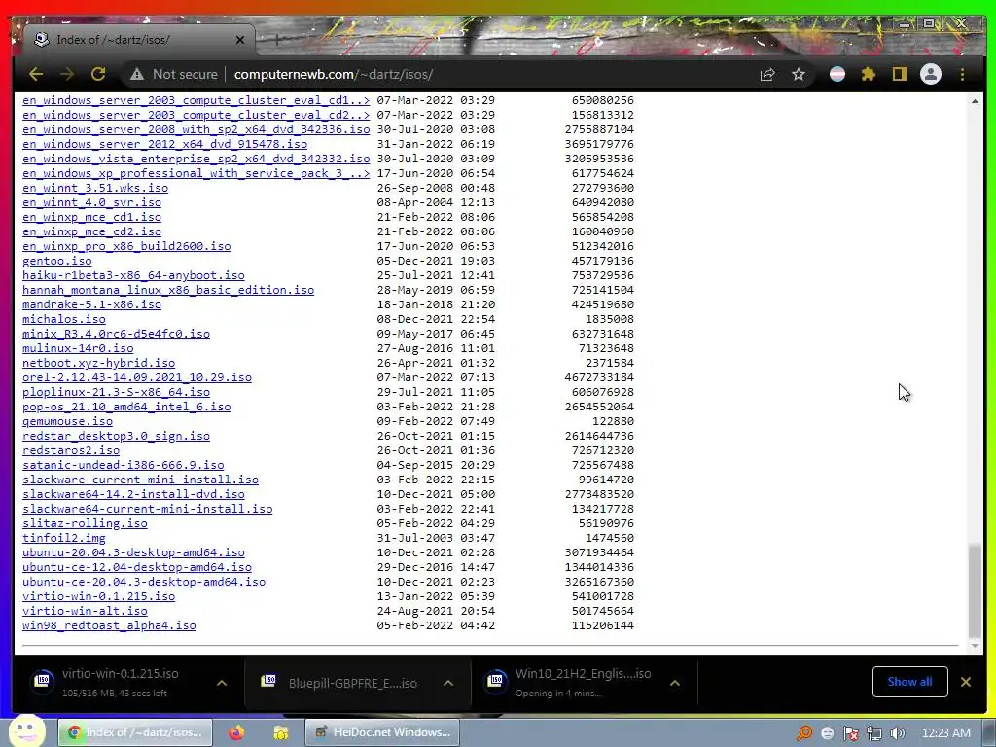Click the Not secure warning icon

[x=137, y=74]
